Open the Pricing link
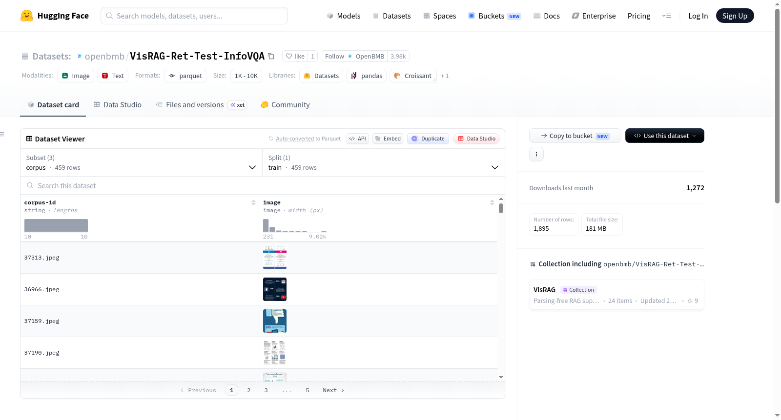The width and height of the screenshot is (781, 420). coord(639,16)
